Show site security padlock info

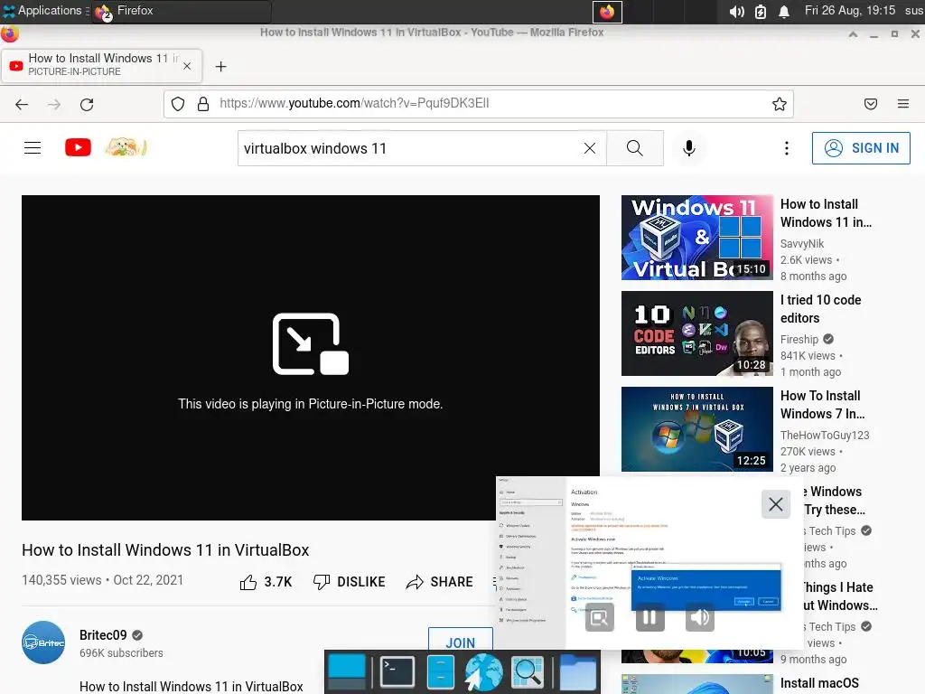tap(203, 104)
